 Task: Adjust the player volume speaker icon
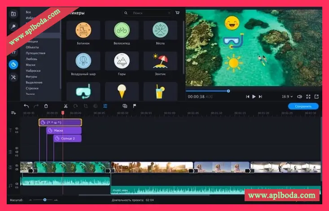(299, 96)
